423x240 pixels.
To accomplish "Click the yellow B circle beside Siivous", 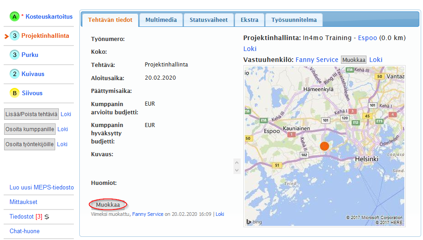I will (15, 93).
